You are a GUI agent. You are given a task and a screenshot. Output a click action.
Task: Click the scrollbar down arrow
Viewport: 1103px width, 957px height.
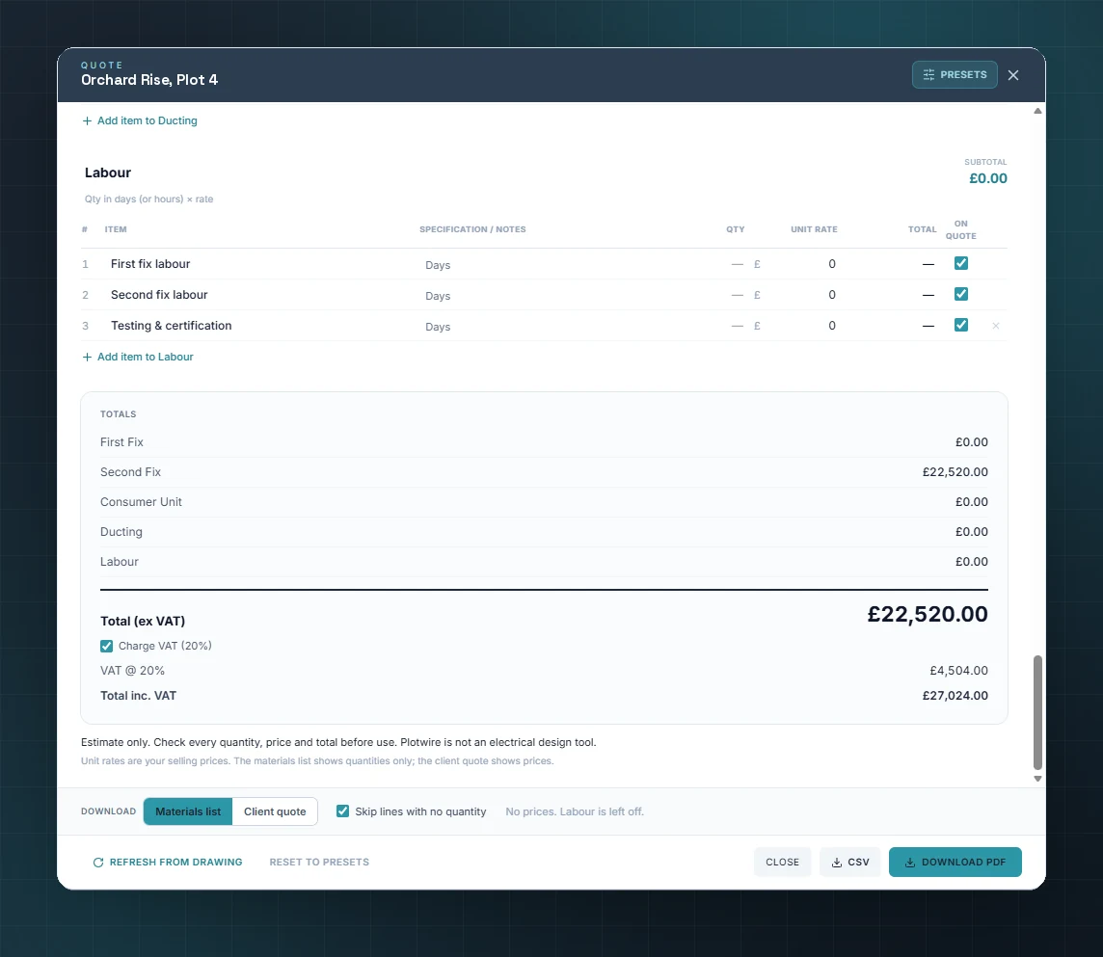1037,779
